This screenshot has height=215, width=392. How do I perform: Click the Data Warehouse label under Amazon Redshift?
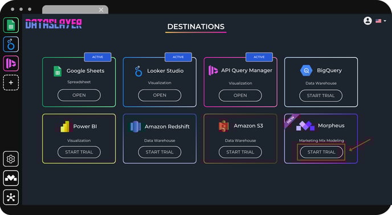[x=160, y=140]
